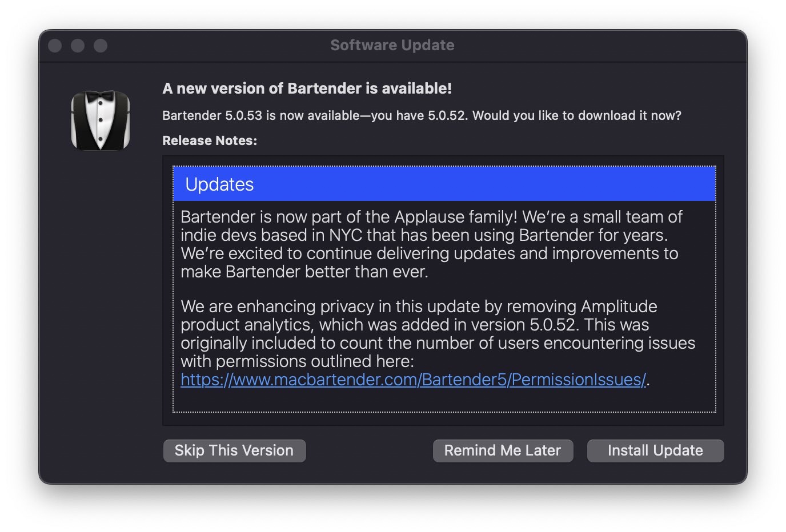Click 'Bartender 5.0.53' in the availability message
The height and width of the screenshot is (532, 786).
pyautogui.click(x=212, y=115)
